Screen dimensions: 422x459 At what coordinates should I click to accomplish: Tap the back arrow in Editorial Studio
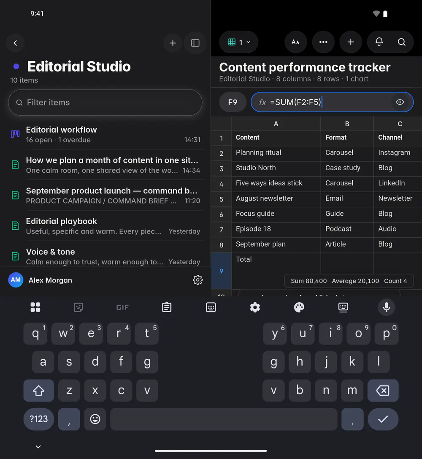click(x=15, y=43)
